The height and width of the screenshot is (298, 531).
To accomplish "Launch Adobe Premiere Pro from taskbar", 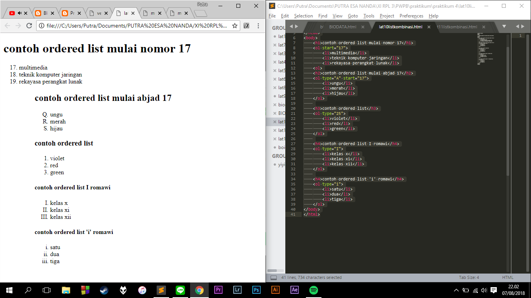I will tap(218, 290).
